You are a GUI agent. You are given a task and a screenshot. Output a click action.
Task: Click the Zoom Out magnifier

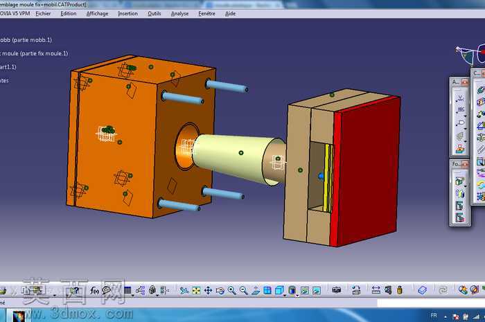[x=244, y=290]
